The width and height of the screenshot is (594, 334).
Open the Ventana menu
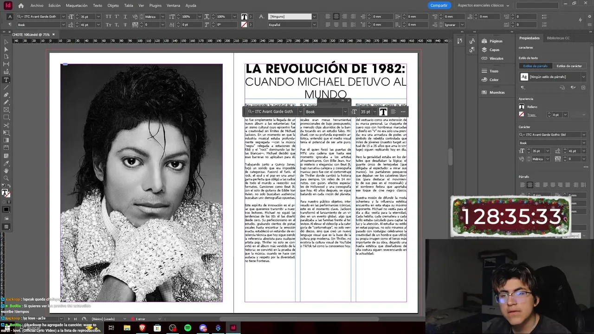[x=173, y=6]
